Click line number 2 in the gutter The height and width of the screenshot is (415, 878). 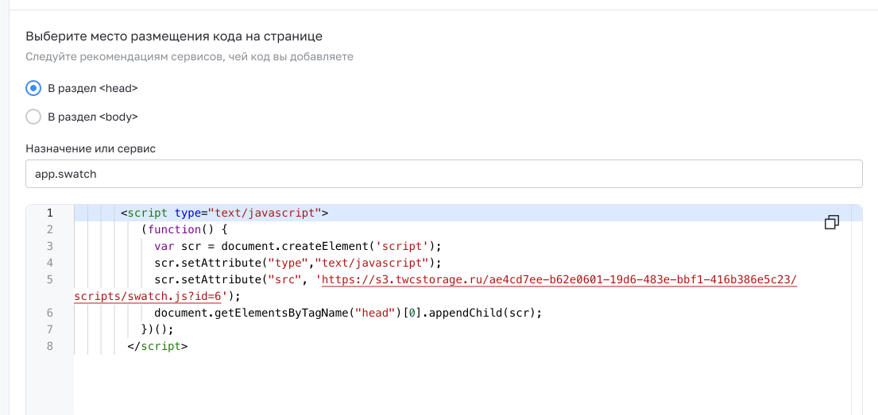tap(49, 229)
